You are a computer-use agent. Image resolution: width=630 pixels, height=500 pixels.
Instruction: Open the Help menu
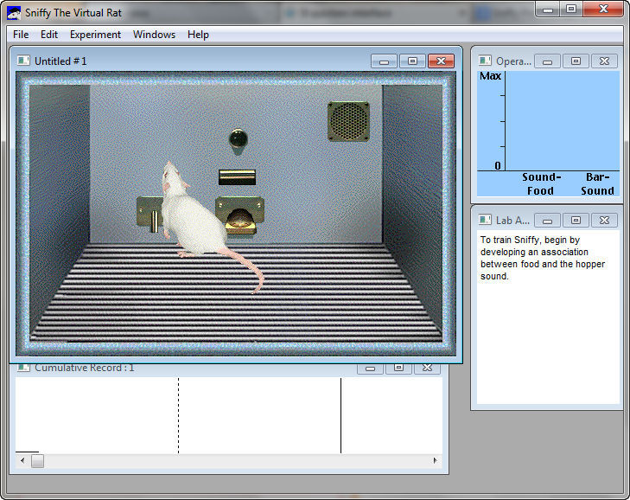point(198,35)
